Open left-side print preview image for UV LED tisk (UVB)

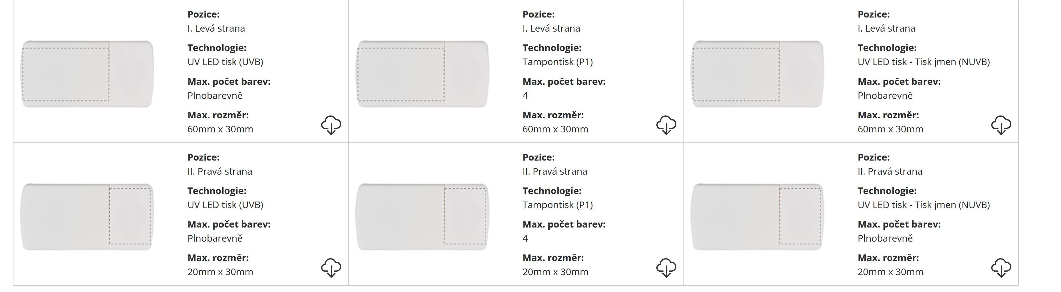click(x=87, y=74)
